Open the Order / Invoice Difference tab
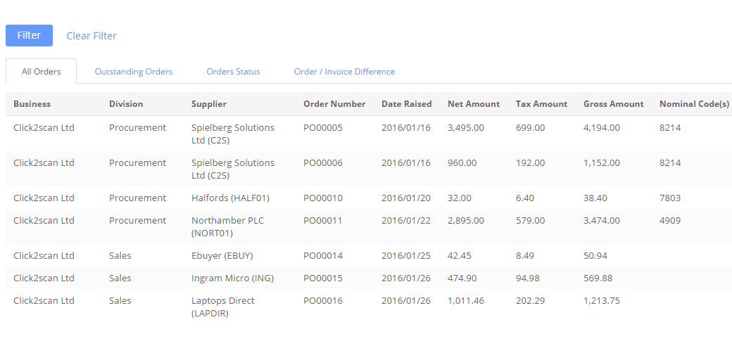732x346 pixels. (x=344, y=72)
